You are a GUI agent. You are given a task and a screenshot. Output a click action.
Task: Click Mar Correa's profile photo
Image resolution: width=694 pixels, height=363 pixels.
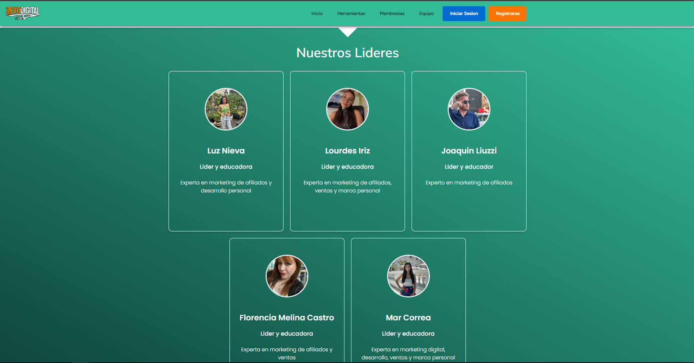tap(408, 276)
